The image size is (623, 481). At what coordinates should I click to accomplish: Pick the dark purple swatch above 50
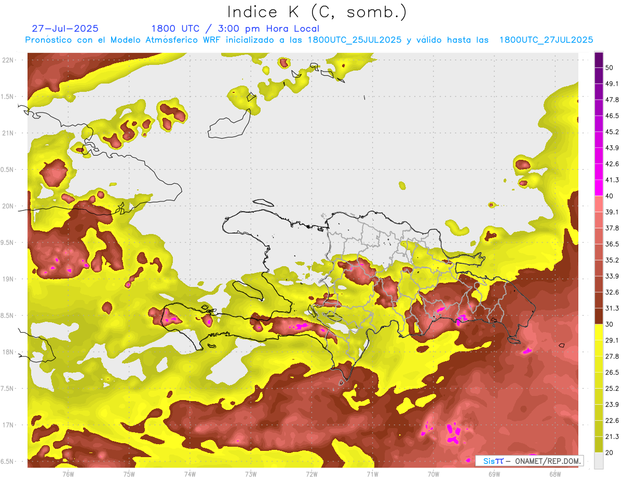599,60
